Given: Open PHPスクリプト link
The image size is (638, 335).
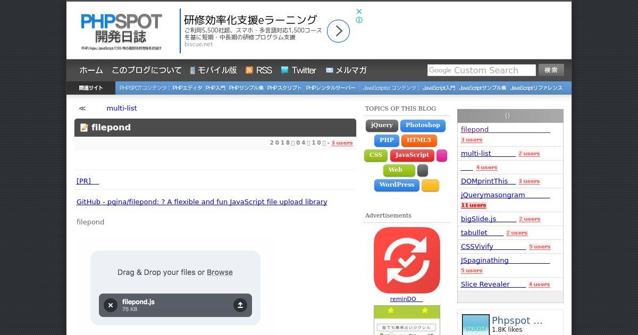Looking at the screenshot, I should [284, 88].
